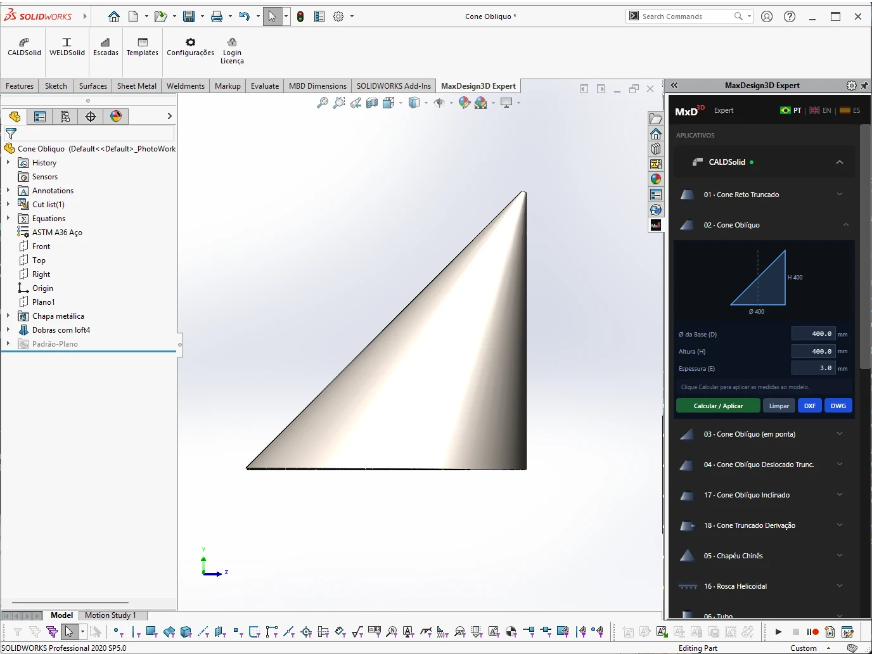Collapse 02 · Cone Oblíquo section

846,225
